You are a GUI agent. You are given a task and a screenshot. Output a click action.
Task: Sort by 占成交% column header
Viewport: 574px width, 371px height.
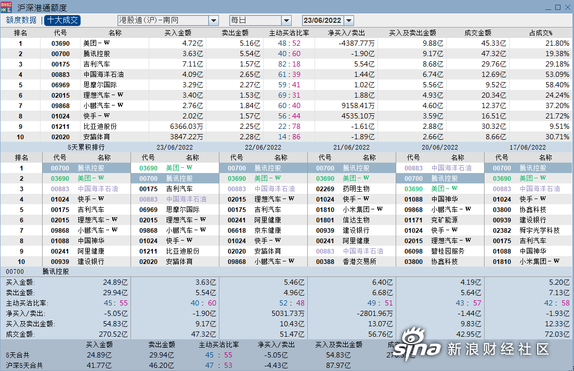coord(541,33)
